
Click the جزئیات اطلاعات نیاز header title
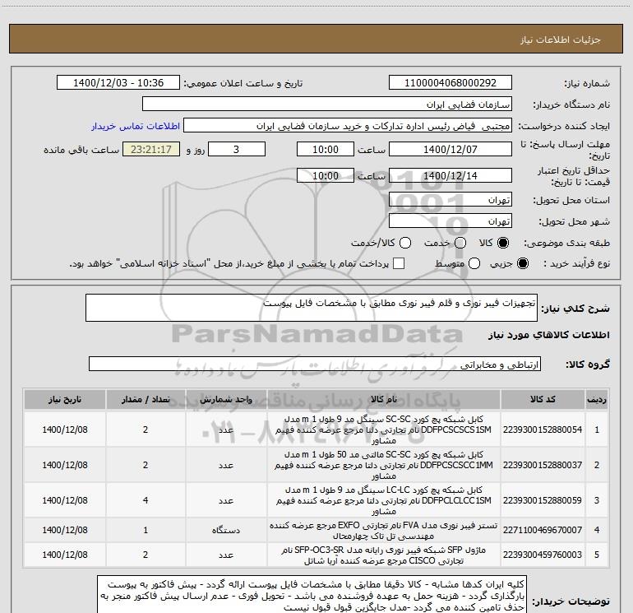tap(561, 39)
